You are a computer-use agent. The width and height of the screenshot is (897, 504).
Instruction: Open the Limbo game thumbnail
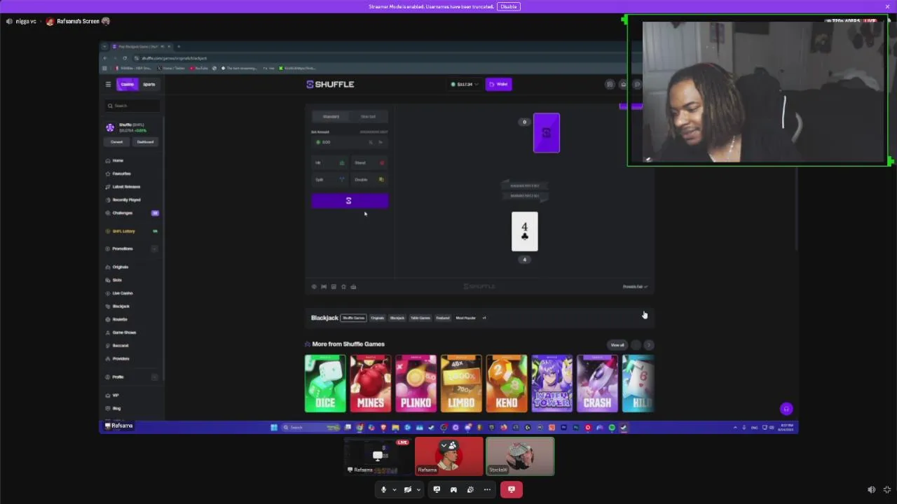click(x=461, y=384)
